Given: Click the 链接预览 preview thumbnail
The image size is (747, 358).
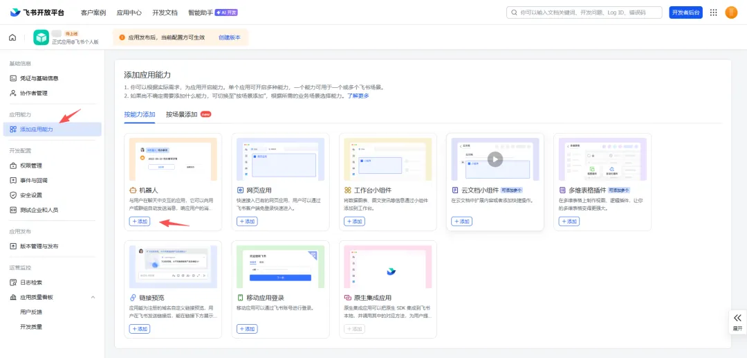Looking at the screenshot, I should [173, 267].
